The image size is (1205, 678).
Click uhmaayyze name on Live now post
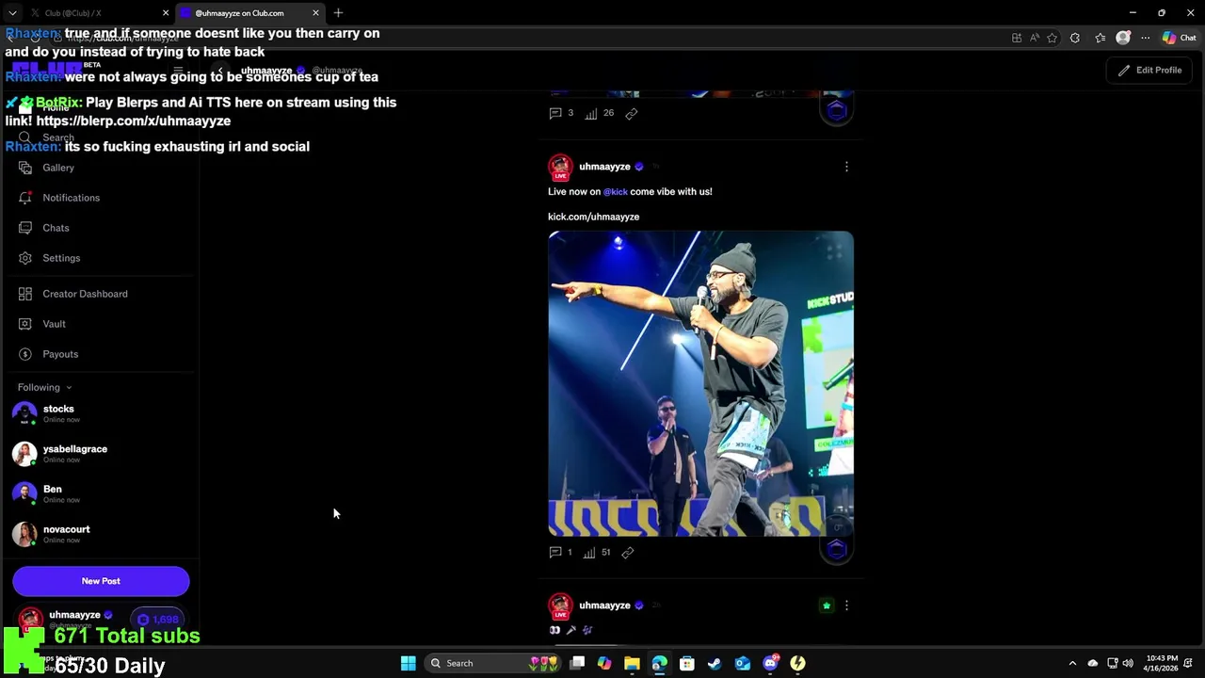[604, 167]
